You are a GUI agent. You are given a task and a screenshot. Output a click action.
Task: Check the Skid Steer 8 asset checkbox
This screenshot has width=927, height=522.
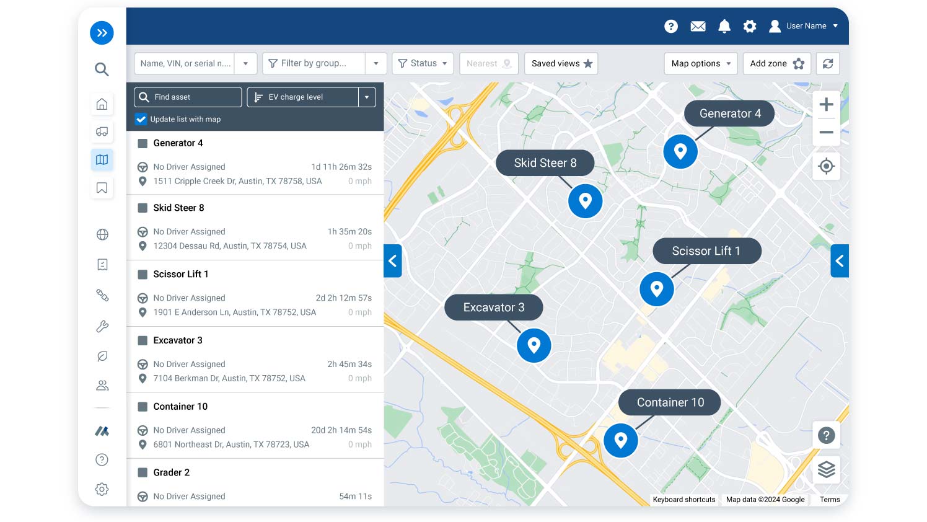pos(142,208)
